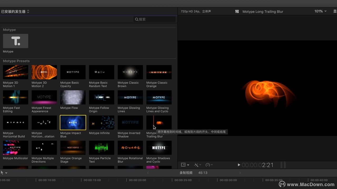The width and height of the screenshot is (337, 189).
Task: Select Motype Flow preset
Action: [73, 97]
